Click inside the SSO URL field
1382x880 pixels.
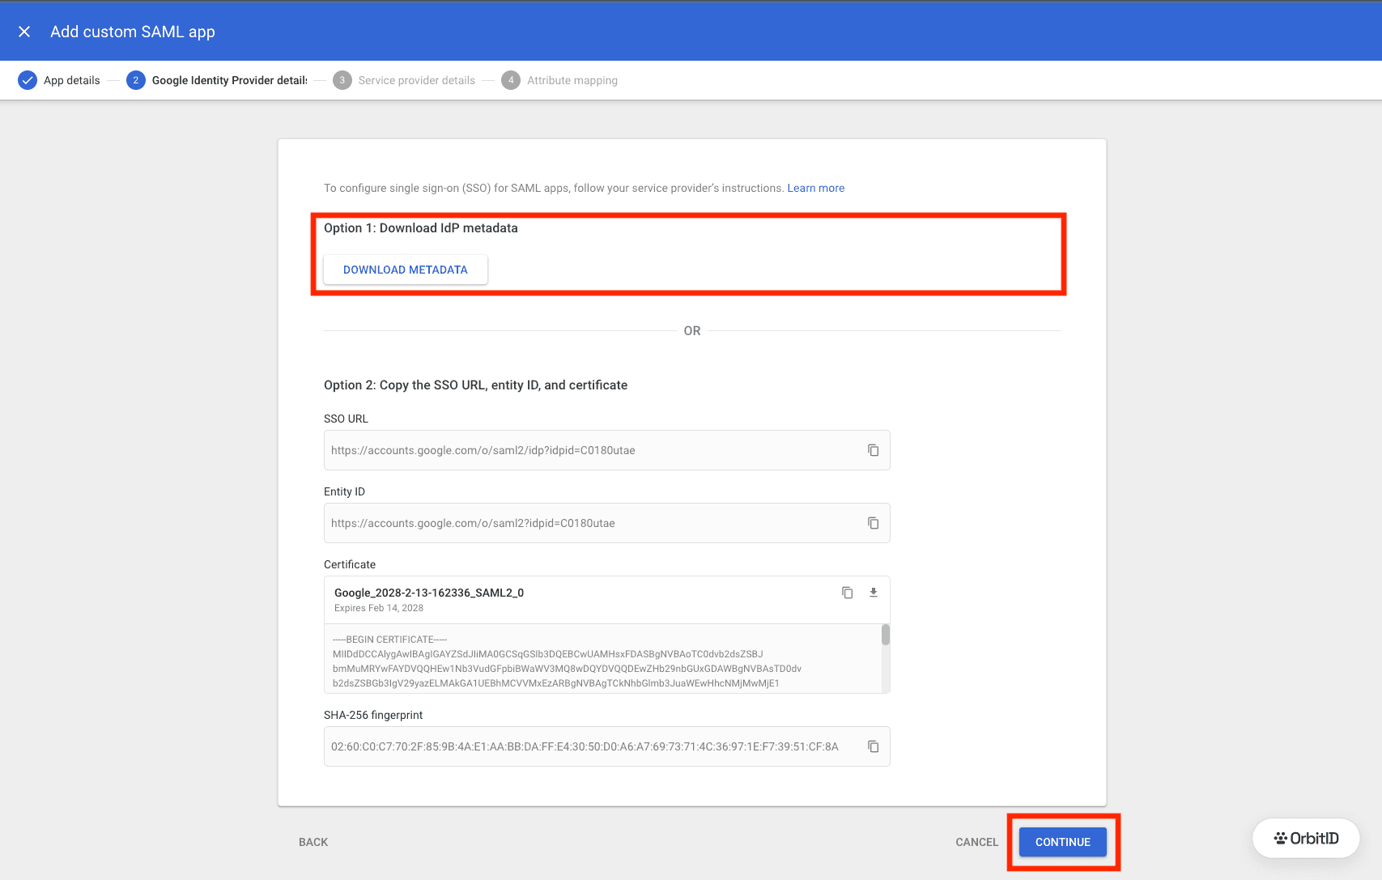click(607, 450)
